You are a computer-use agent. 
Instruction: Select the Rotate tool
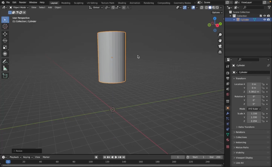click(x=5, y=40)
